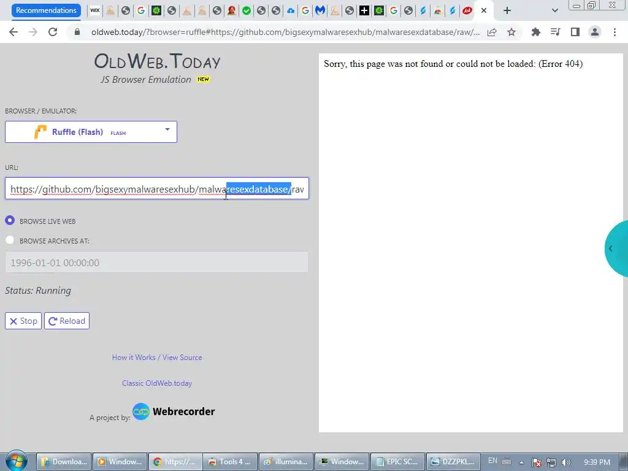Open a new browser tab
The image size is (628, 471).
click(x=507, y=11)
